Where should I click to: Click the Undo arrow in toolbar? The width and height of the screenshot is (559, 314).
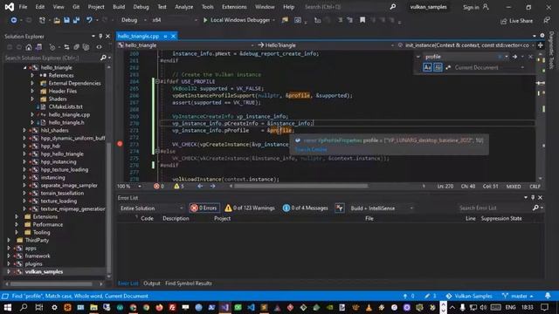point(89,20)
